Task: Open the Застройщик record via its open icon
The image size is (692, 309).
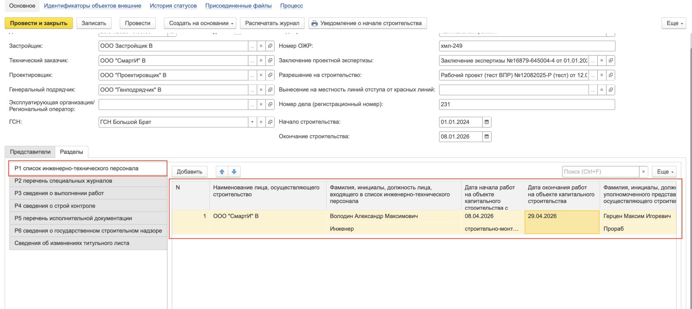Action: point(270,46)
